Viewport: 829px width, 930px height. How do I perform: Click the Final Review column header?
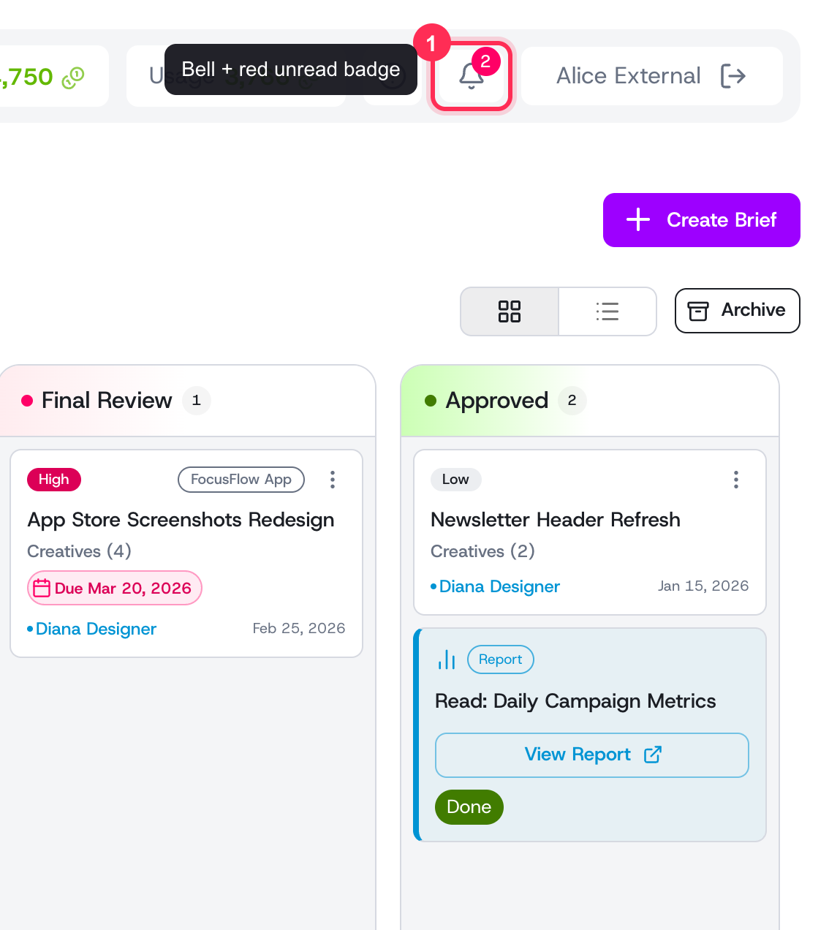coord(107,401)
